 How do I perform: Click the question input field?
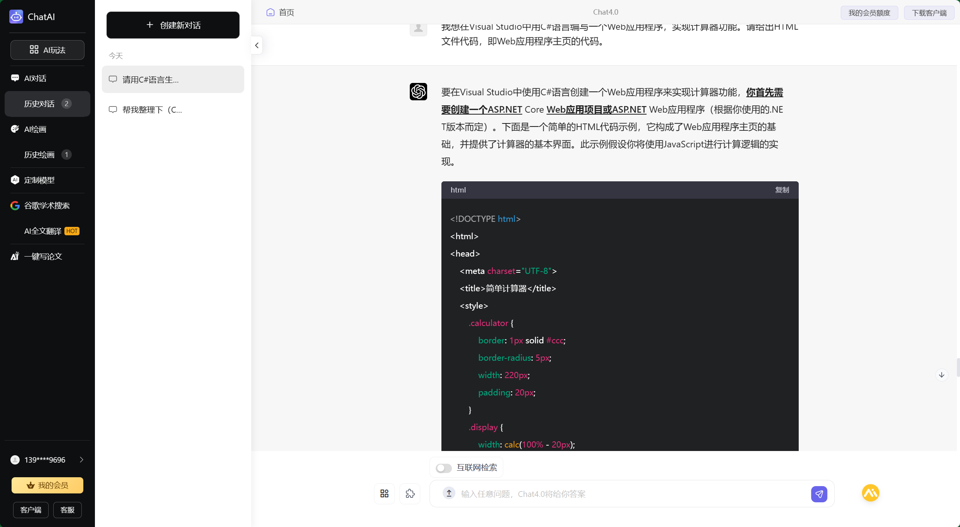tap(579, 494)
